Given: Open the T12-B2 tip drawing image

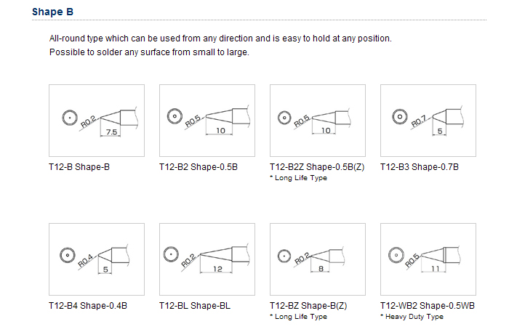Looking at the screenshot, I should pyautogui.click(x=207, y=119).
